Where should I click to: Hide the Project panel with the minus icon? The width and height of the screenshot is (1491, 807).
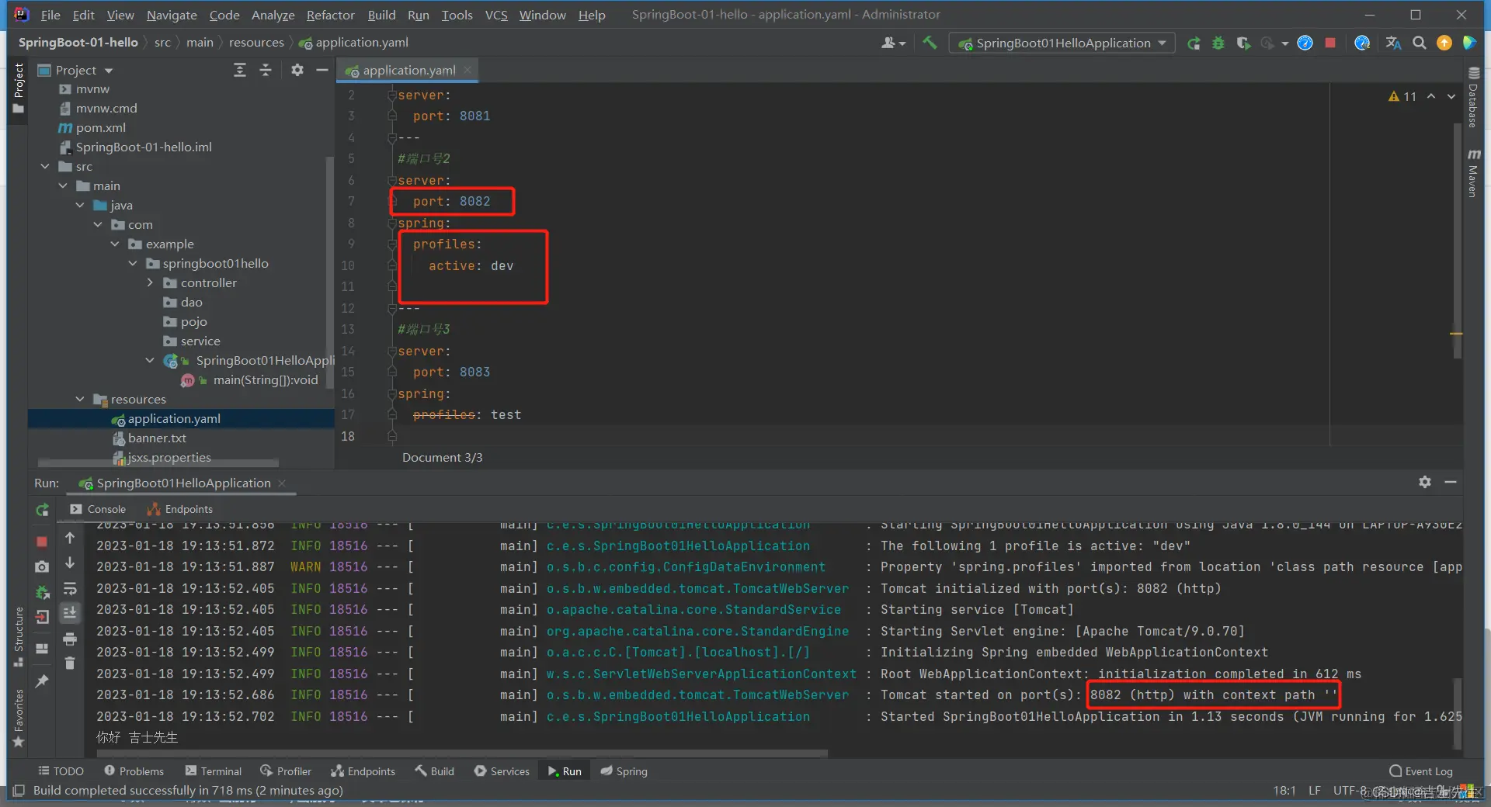tap(322, 71)
